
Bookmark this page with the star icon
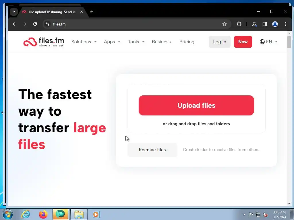(225, 24)
